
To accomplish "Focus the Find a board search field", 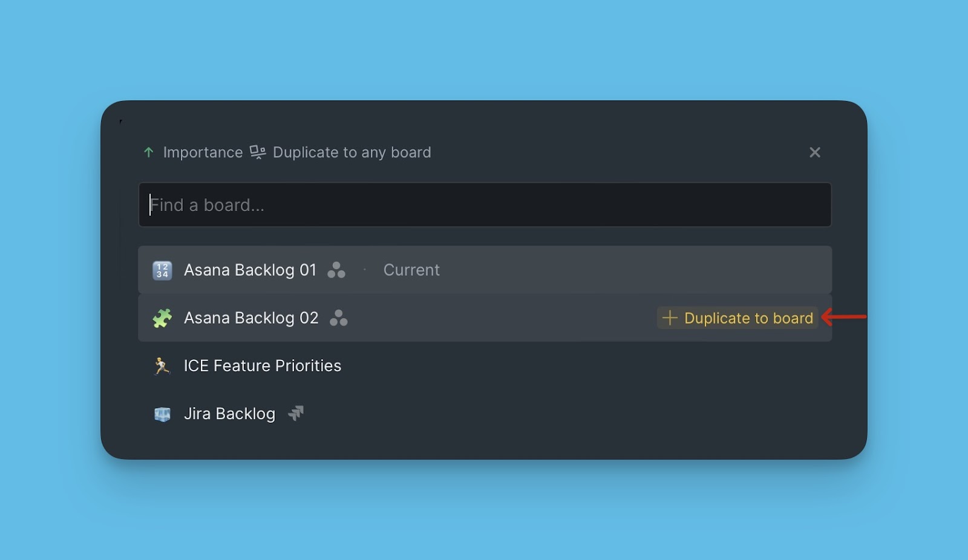I will [x=485, y=205].
